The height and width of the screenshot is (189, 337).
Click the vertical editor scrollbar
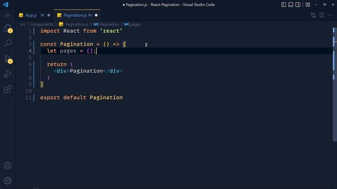coord(335,85)
